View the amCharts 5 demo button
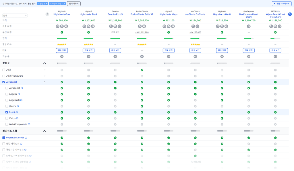 click(x=195, y=50)
